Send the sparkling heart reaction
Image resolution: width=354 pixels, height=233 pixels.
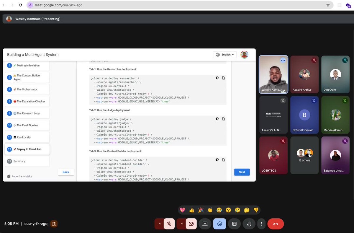(182, 210)
